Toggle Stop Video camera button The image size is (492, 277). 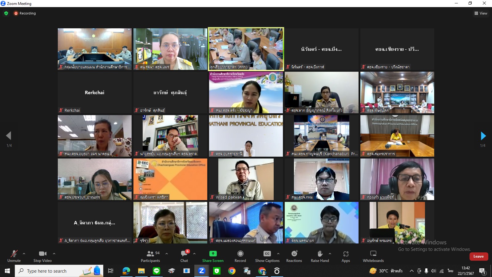[x=42, y=256]
